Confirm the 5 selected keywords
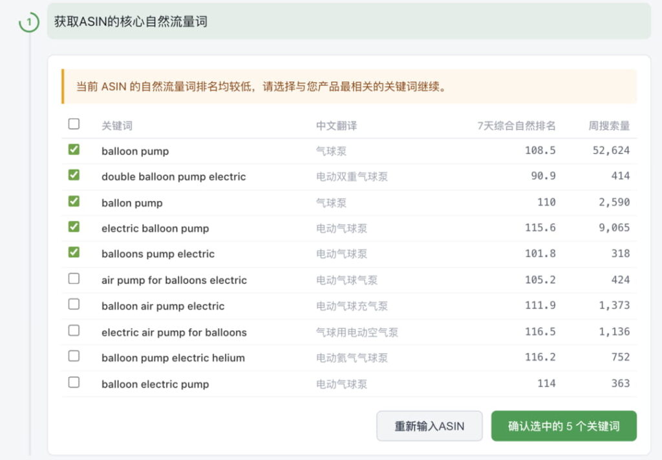Viewport: 662px width, 460px height. pos(564,426)
